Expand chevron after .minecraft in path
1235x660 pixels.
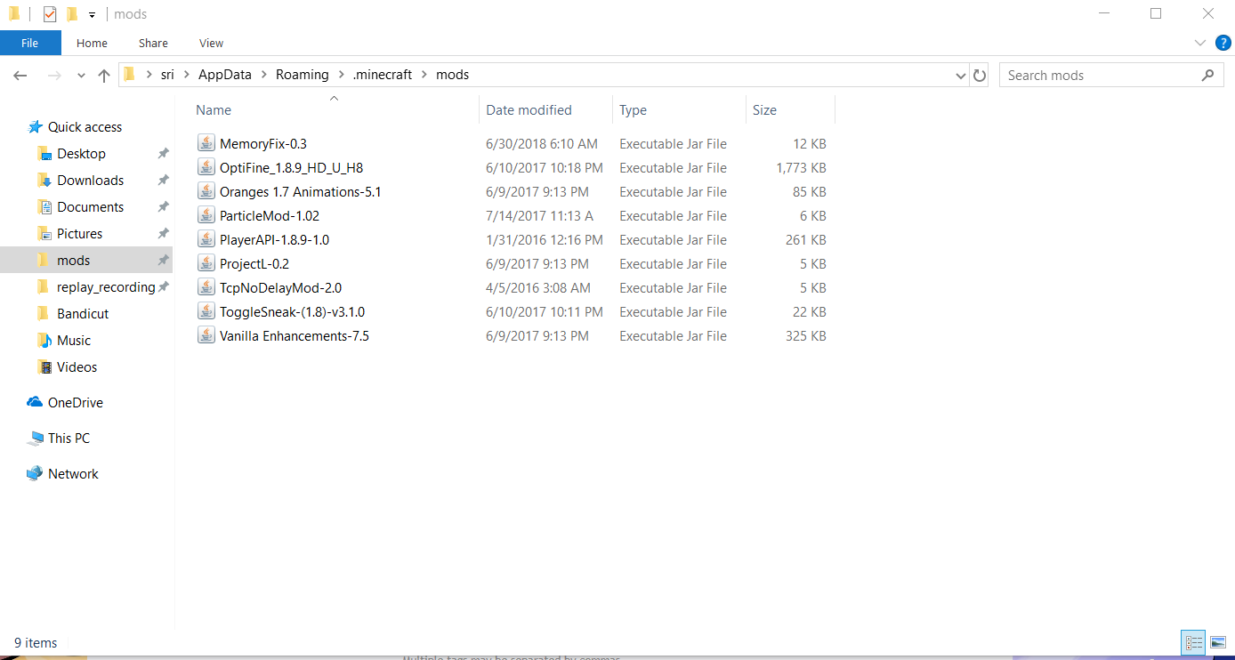tap(424, 75)
